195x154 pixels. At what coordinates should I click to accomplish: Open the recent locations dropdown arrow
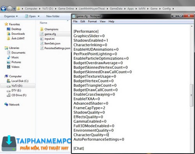[x=14, y=9]
